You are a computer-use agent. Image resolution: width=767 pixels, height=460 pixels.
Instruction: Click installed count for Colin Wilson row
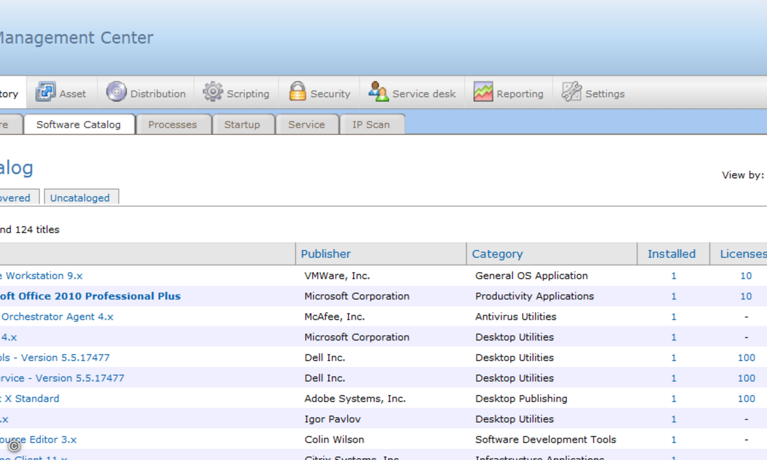click(x=674, y=440)
